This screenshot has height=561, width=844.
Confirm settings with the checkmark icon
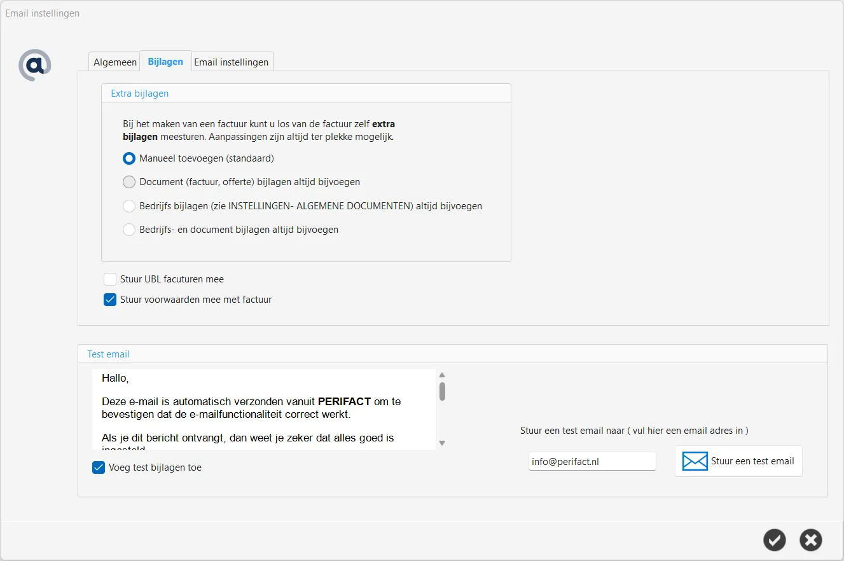(x=774, y=540)
